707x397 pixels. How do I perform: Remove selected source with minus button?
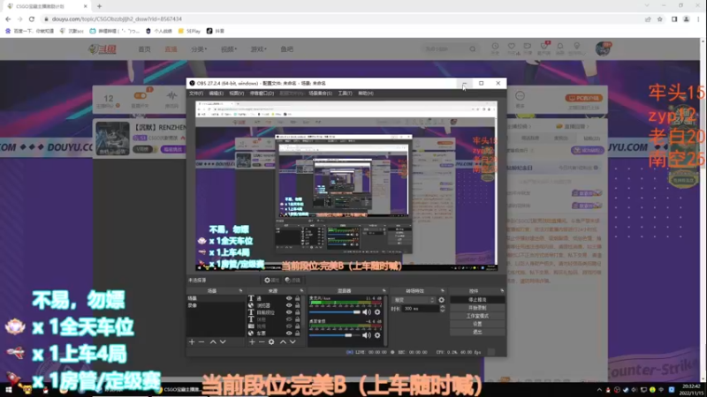click(x=262, y=342)
